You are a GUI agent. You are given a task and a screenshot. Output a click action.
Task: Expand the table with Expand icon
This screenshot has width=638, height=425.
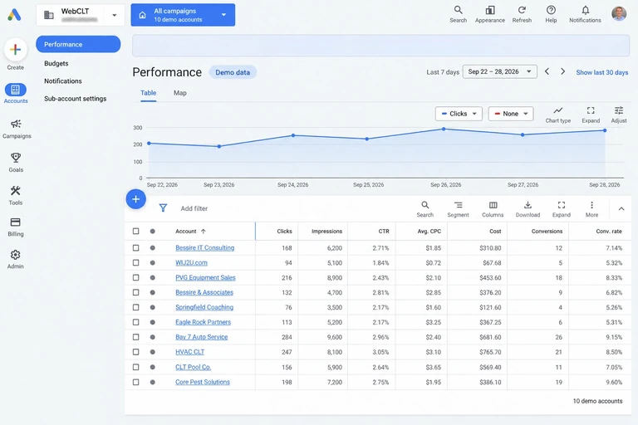pyautogui.click(x=562, y=205)
